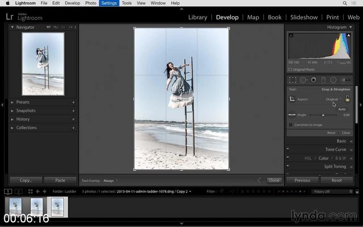
Task: Open the Spotlight search icon in menu bar
Action: [345, 3]
